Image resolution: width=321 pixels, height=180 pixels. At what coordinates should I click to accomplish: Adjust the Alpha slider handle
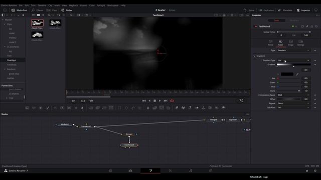[x=299, y=91]
